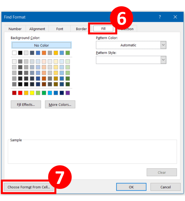Click the disabled Clear button

click(x=162, y=172)
